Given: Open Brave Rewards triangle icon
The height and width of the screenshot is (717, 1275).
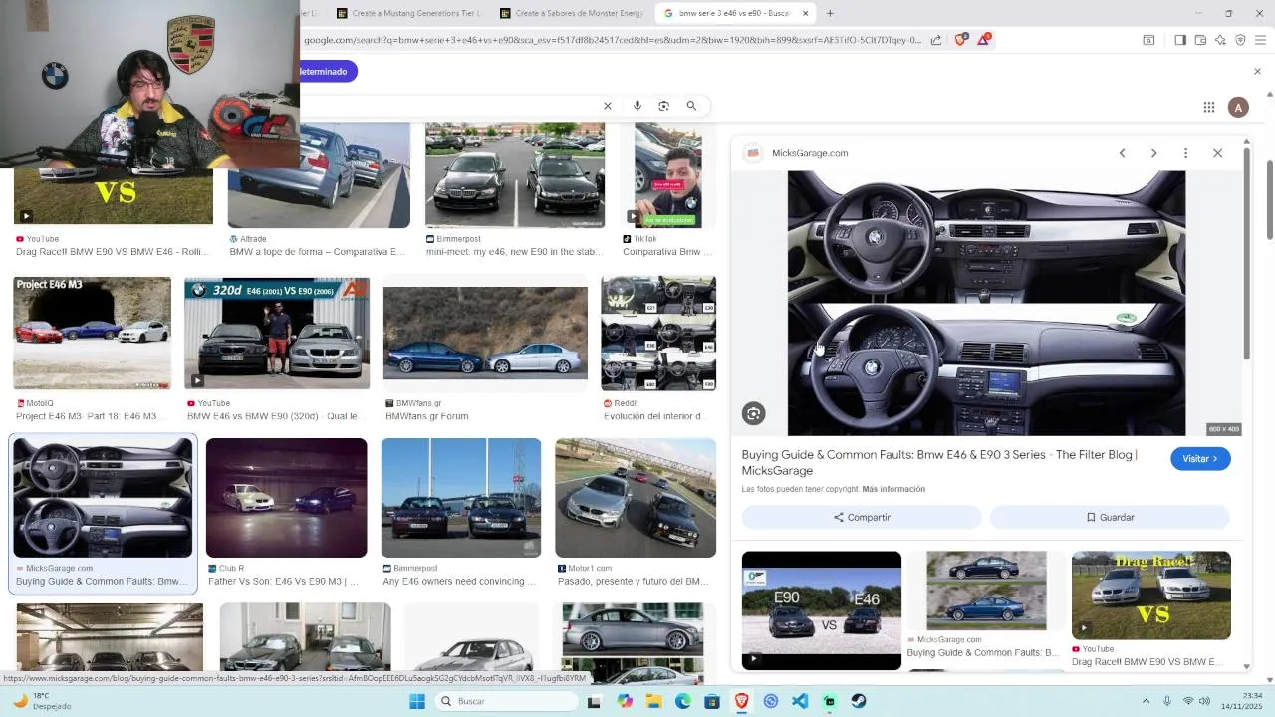Looking at the screenshot, I should point(984,40).
